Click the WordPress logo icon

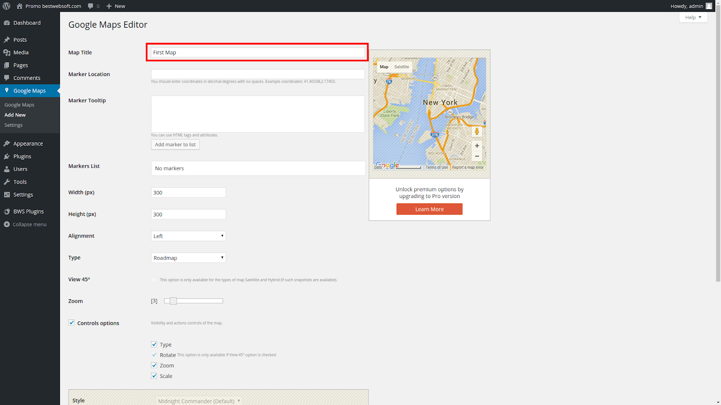coord(6,6)
